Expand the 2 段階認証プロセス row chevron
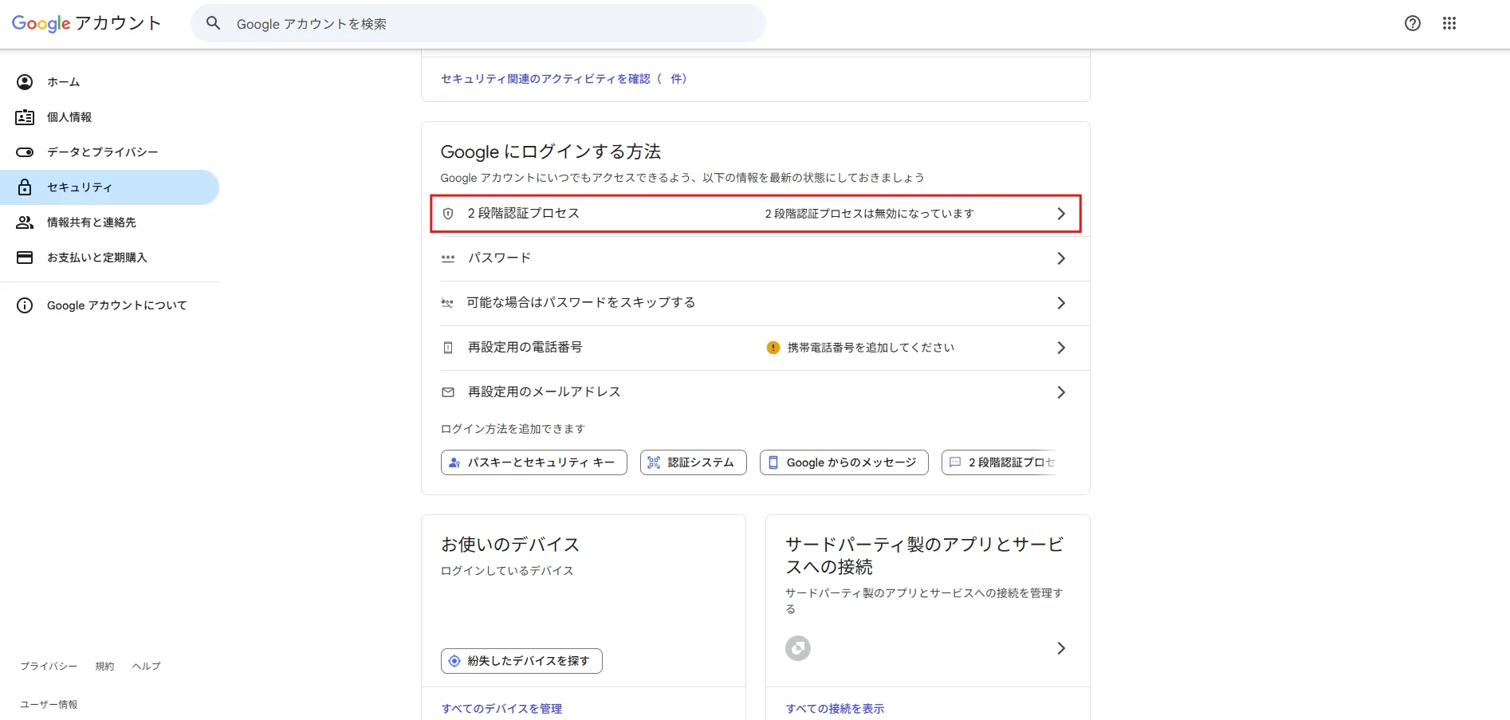Image resolution: width=1510 pixels, height=720 pixels. point(1061,214)
